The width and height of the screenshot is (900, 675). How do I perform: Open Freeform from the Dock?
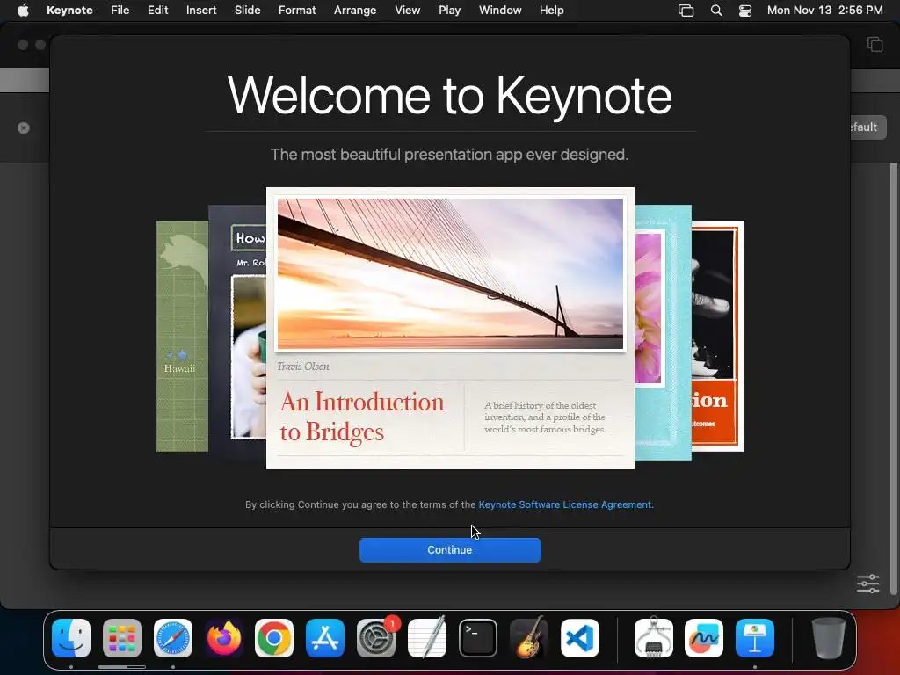[704, 638]
